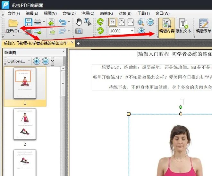The width and height of the screenshot is (212, 176).
Task: Open the 表单(R) menu
Action: click(106, 13)
